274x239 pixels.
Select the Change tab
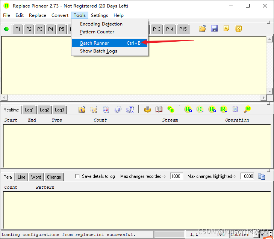point(54,177)
